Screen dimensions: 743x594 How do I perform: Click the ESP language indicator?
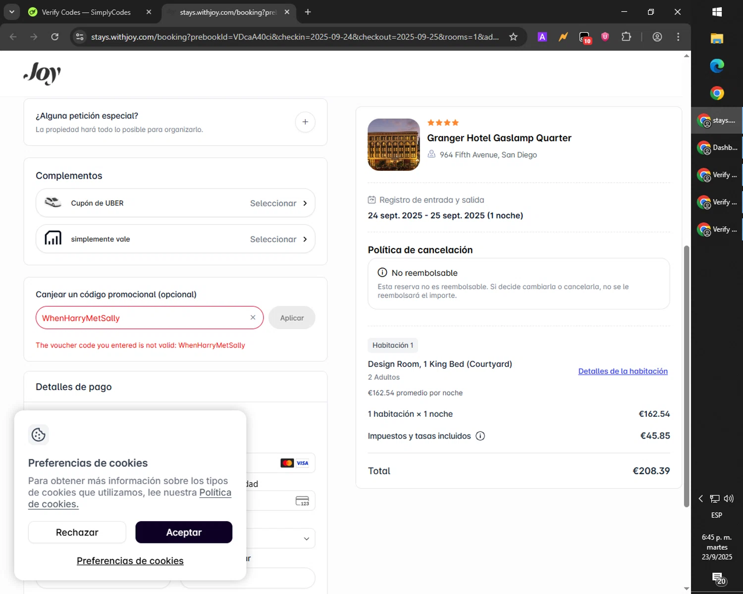tap(717, 515)
